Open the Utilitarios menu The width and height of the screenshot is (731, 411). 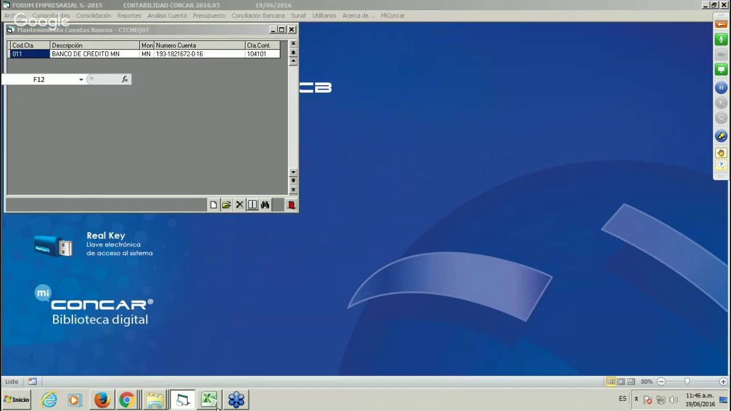324,15
